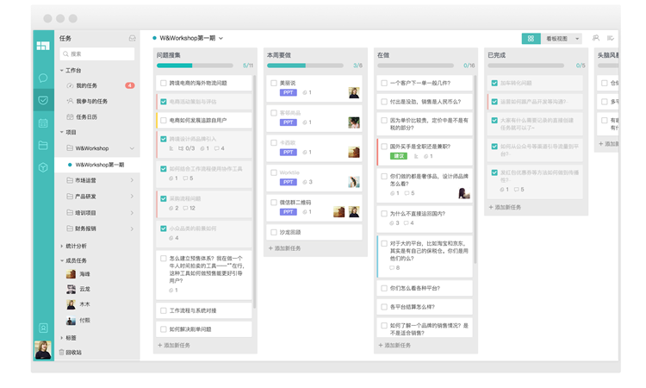Add new task in 本周要做 column
The height and width of the screenshot is (388, 646).
[x=285, y=248]
